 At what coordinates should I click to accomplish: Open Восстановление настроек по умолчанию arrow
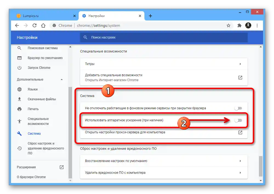pos(240,161)
